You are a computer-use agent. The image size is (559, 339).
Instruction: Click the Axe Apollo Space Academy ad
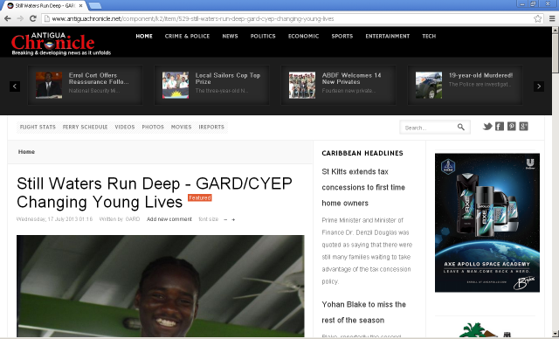tap(487, 223)
